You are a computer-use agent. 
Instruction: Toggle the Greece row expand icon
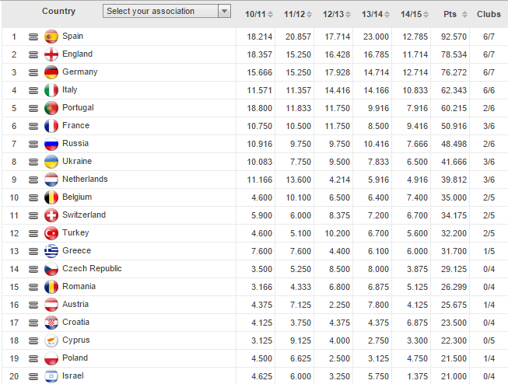(33, 251)
